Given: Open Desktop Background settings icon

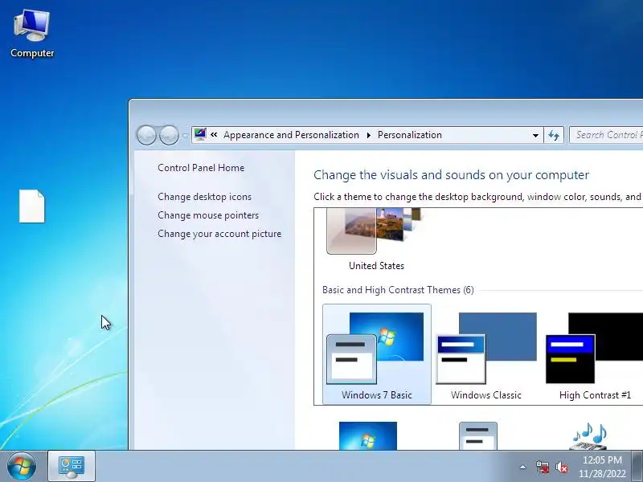Looking at the screenshot, I should [368, 435].
